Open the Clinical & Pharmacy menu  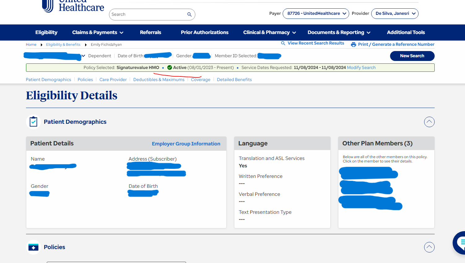tap(269, 32)
